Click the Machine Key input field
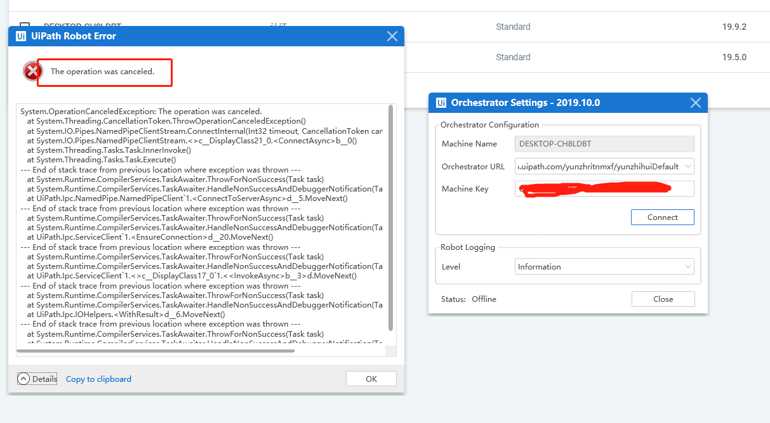The image size is (770, 423). pyautogui.click(x=604, y=188)
